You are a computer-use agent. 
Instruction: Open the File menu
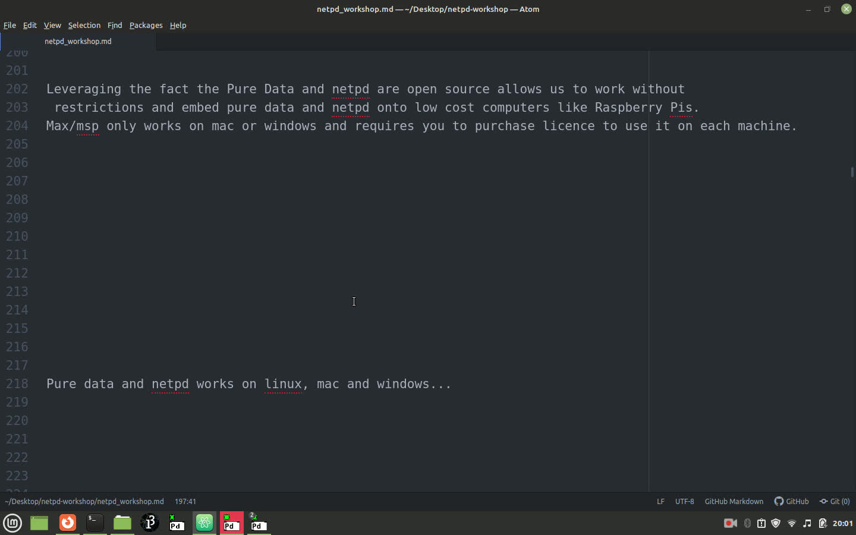[x=10, y=25]
